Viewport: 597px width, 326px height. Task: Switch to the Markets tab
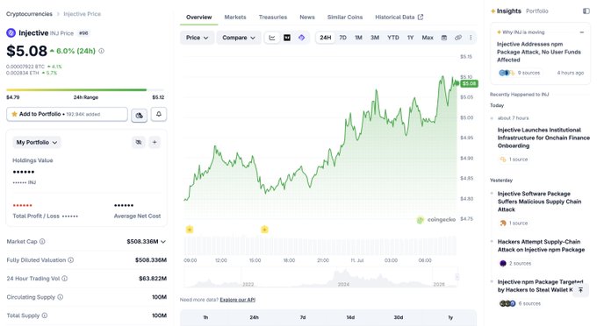coord(235,18)
